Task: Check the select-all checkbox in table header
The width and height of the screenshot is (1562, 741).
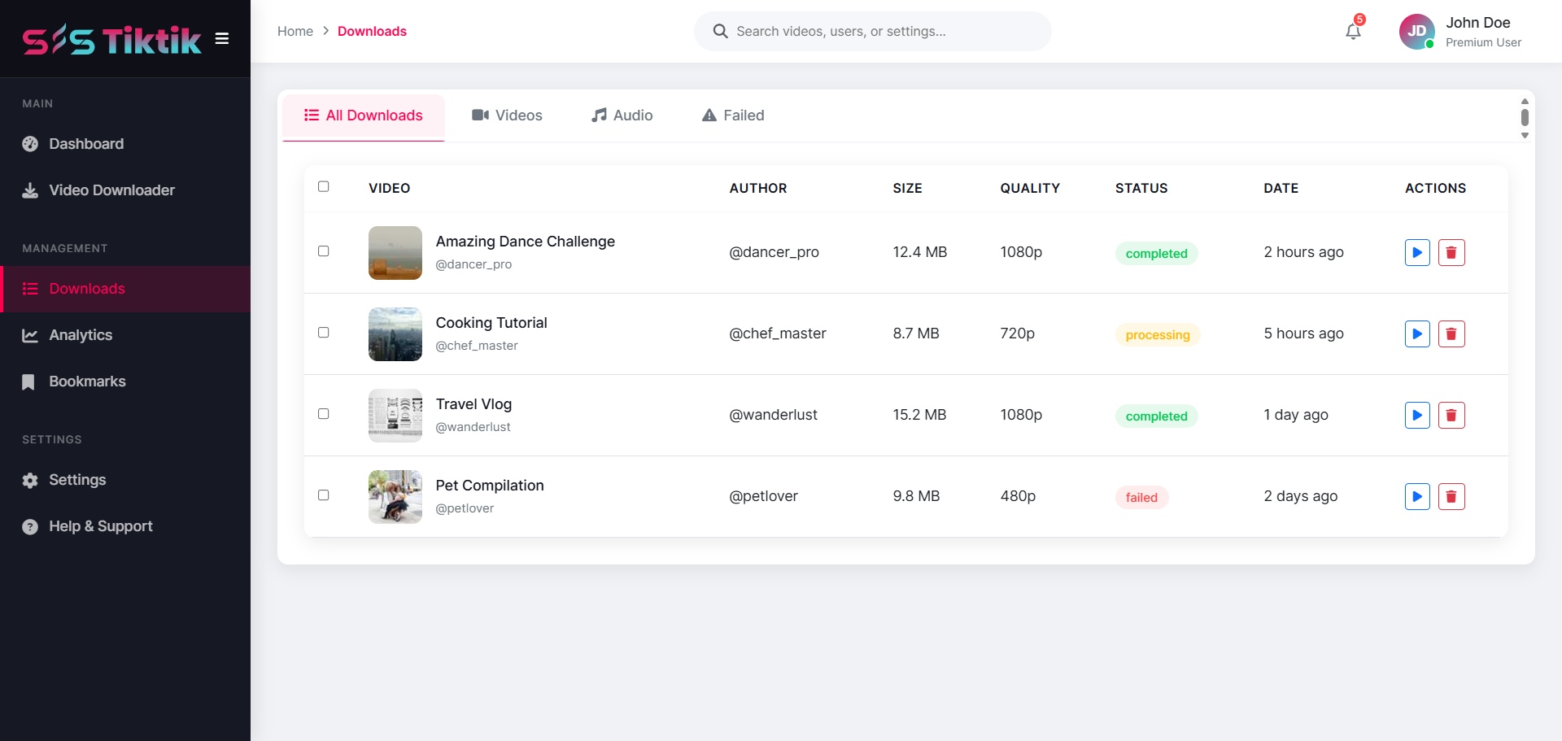Action: tap(324, 186)
